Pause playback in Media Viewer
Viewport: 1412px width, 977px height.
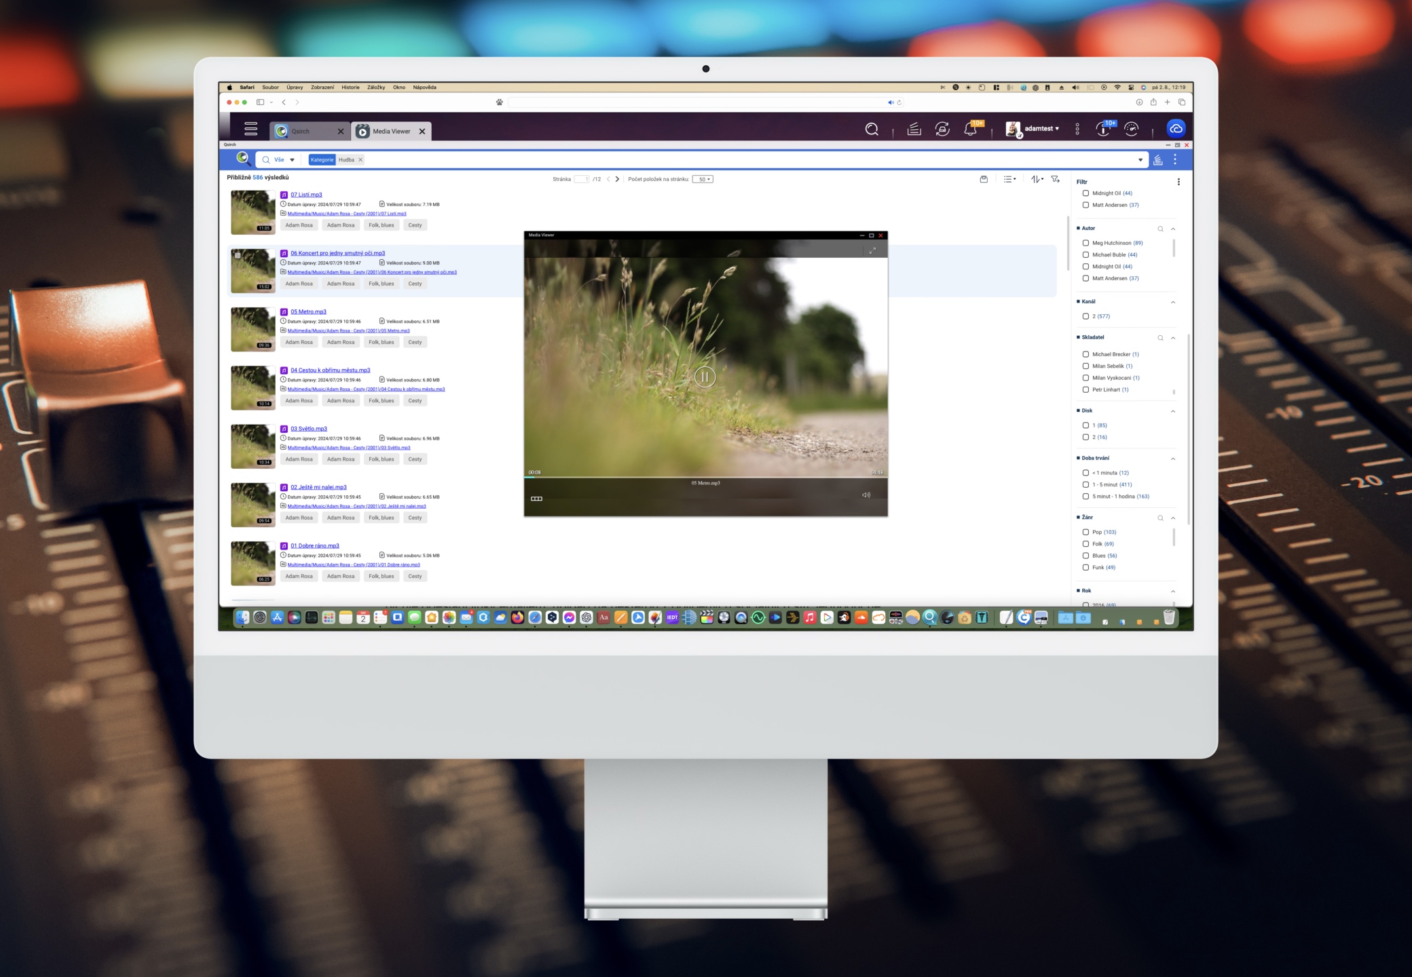point(705,377)
